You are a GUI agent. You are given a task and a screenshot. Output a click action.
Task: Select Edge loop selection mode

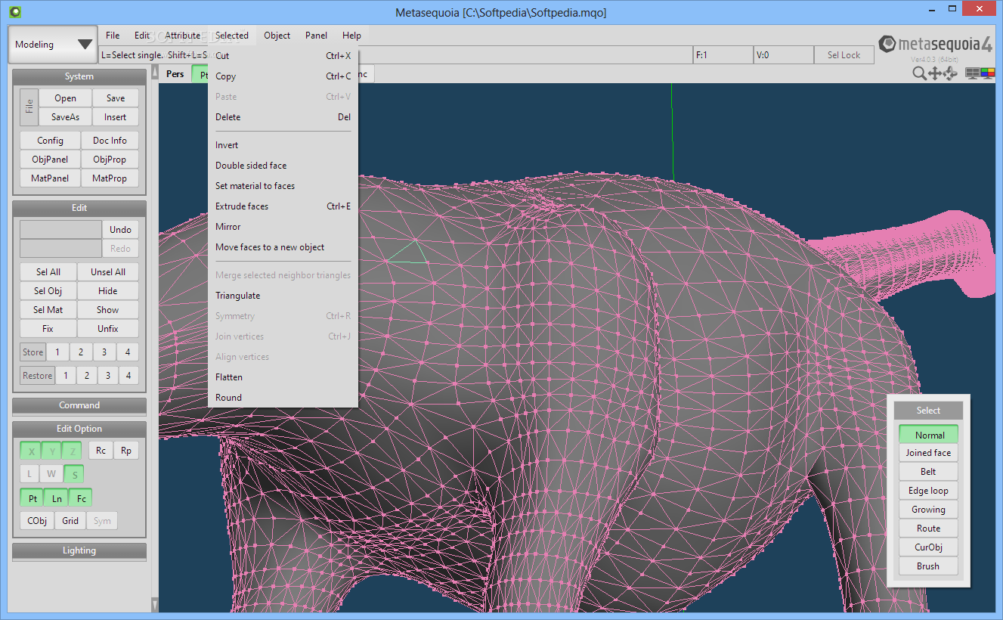click(929, 491)
